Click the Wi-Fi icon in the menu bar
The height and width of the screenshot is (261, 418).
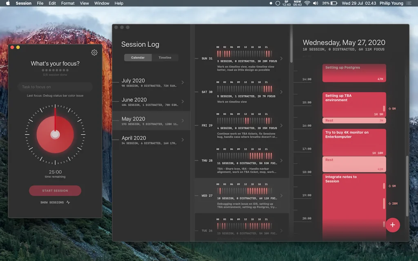(x=307, y=3)
